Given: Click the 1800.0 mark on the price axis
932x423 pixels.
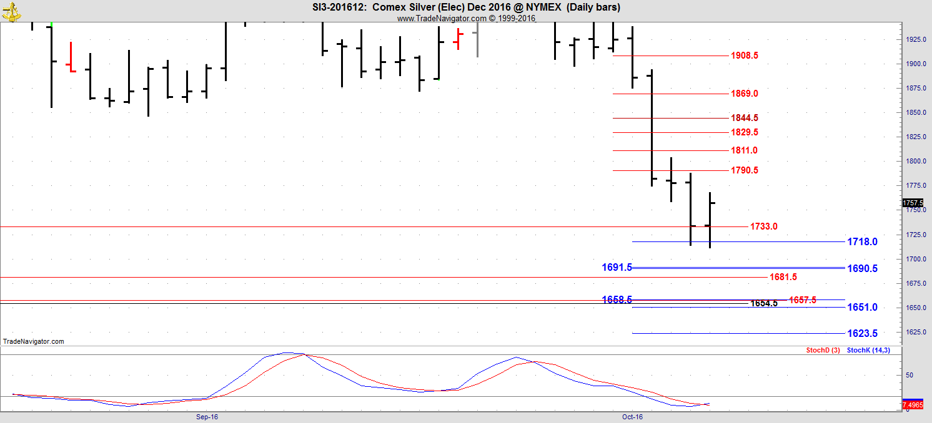Looking at the screenshot, I should click(916, 161).
